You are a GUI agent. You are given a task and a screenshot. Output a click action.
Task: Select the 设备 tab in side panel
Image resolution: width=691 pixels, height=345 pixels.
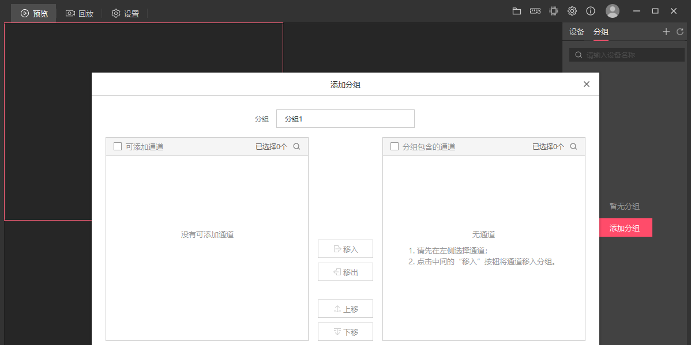pos(577,32)
